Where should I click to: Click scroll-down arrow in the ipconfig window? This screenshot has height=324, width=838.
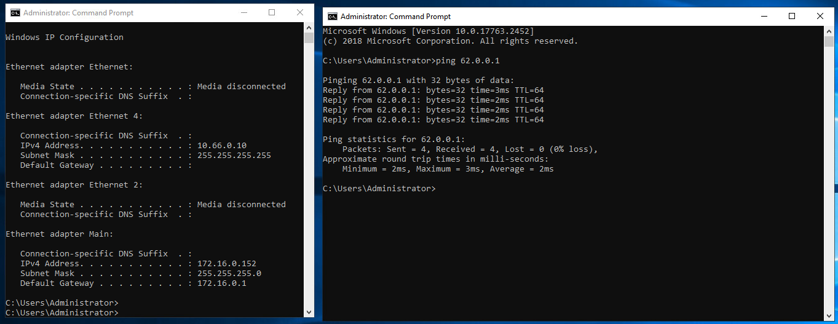(309, 312)
